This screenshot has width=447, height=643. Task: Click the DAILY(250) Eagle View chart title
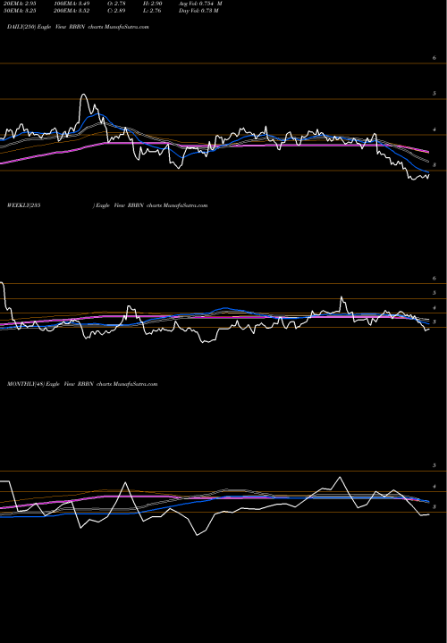tap(78, 27)
